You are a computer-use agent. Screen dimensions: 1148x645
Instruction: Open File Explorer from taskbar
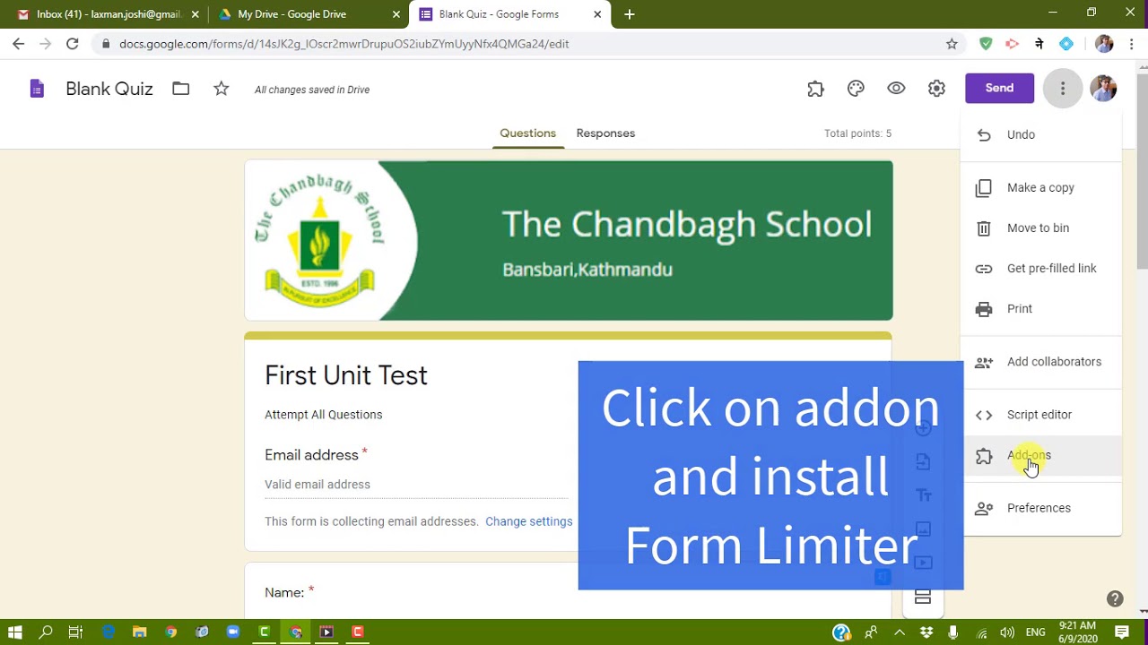[139, 632]
